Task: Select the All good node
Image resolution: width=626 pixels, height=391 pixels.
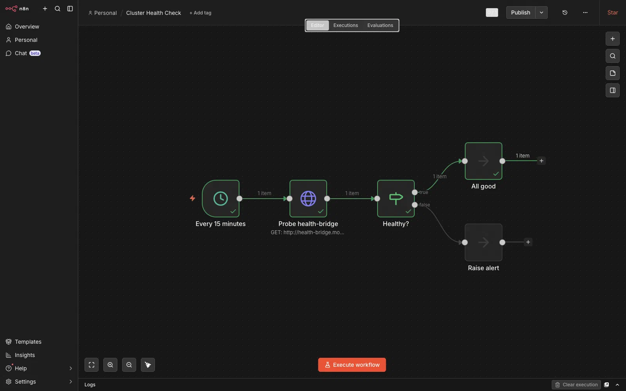Action: pyautogui.click(x=484, y=161)
